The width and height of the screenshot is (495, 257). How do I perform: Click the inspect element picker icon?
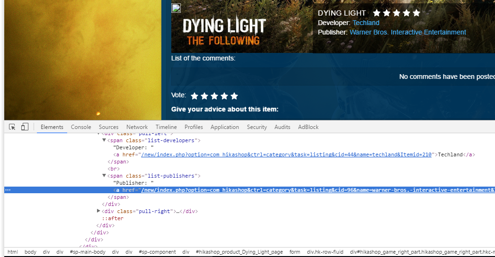point(12,127)
